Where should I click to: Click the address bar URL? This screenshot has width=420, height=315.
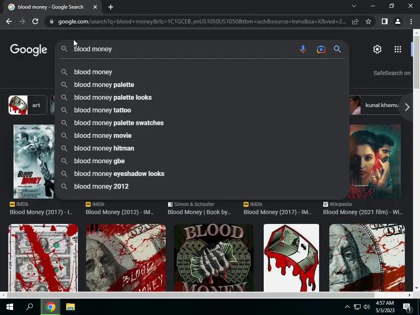coord(202,21)
